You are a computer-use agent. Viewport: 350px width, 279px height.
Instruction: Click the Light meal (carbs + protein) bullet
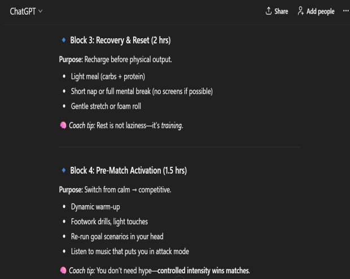(108, 76)
